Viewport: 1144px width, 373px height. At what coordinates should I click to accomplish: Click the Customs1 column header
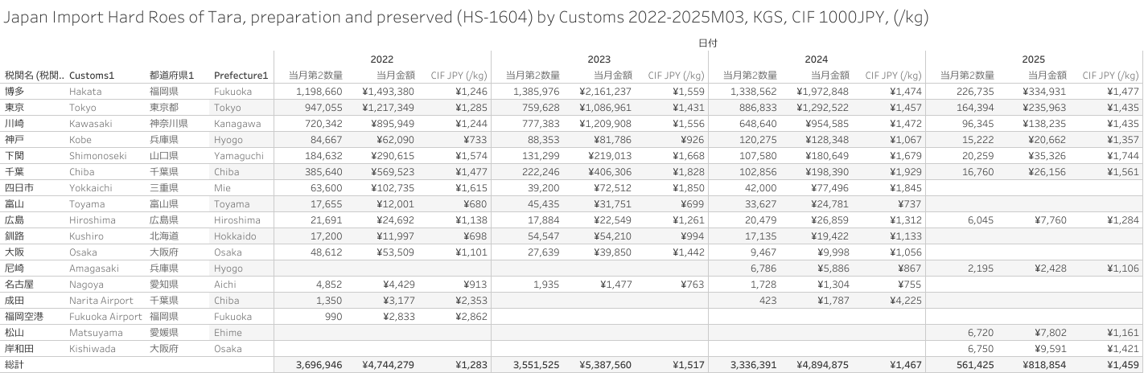click(x=92, y=76)
